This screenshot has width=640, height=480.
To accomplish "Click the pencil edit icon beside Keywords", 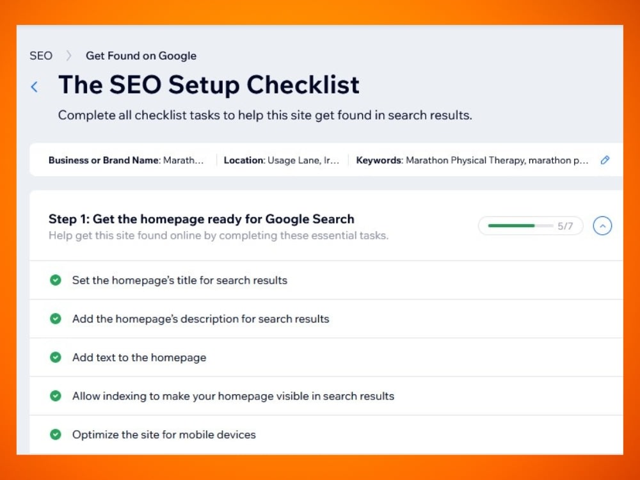I will 605,160.
